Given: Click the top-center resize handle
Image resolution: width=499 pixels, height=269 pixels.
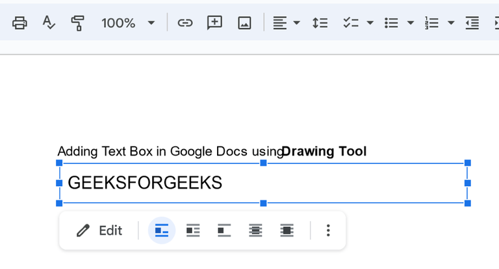Looking at the screenshot, I should [x=263, y=163].
